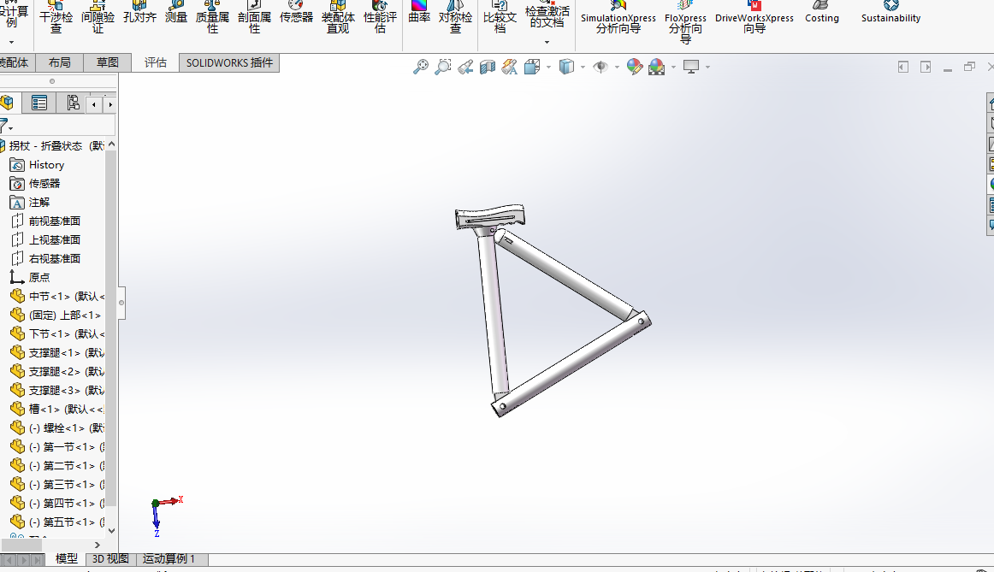The height and width of the screenshot is (572, 994).
Task: Activate the Section View icon
Action: pos(488,67)
